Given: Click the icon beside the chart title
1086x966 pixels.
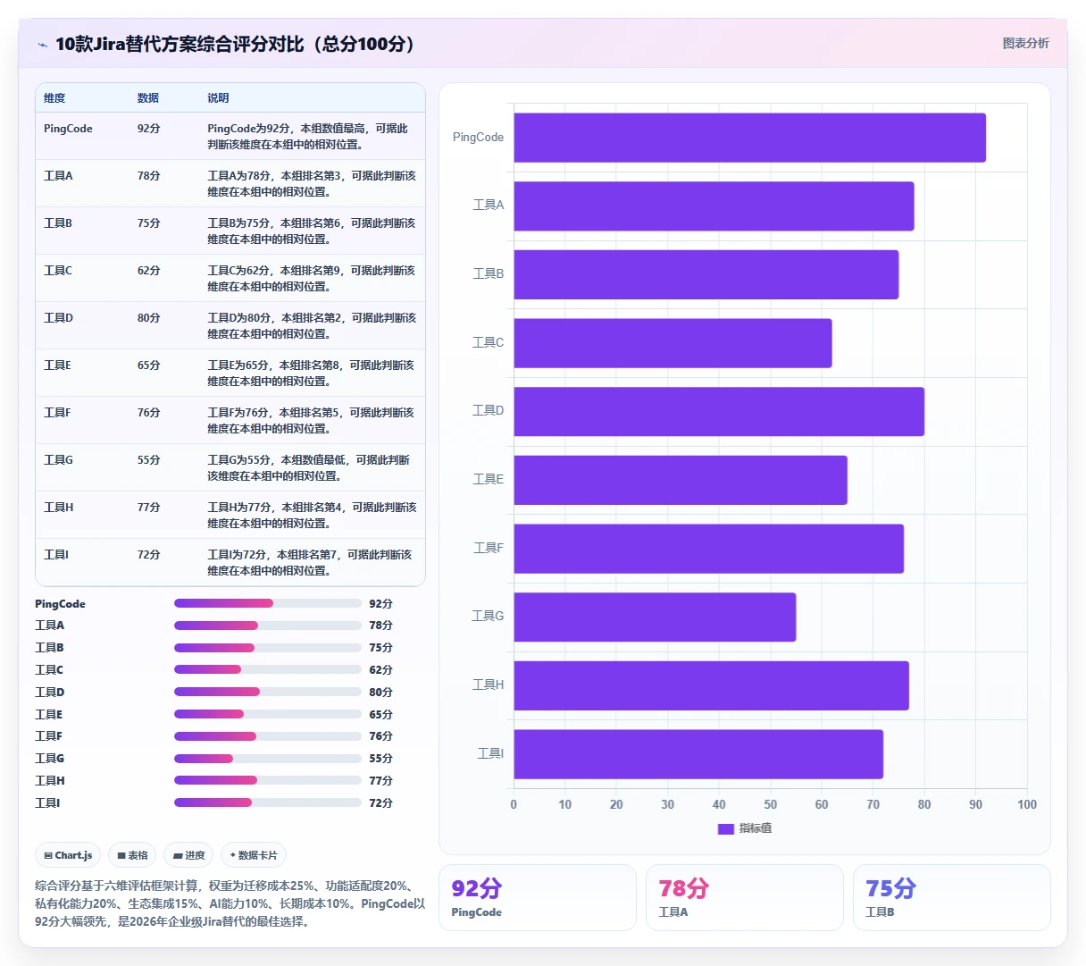Looking at the screenshot, I should click(x=42, y=45).
